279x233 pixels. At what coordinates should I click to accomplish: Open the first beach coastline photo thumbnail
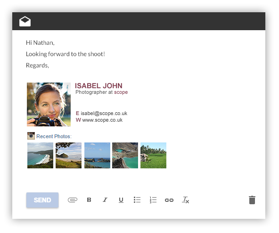pyautogui.click(x=40, y=155)
